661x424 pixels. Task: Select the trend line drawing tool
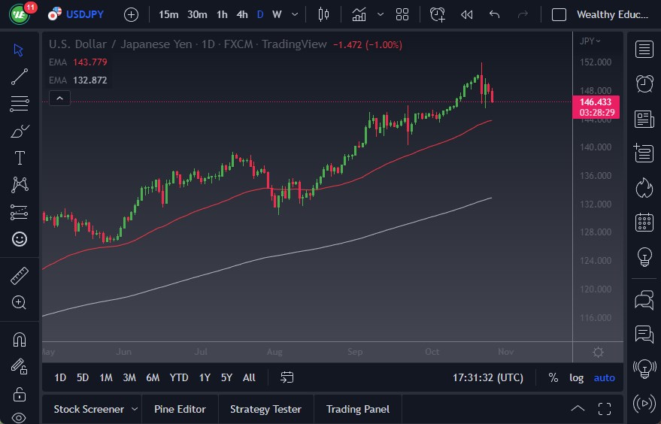(x=20, y=76)
